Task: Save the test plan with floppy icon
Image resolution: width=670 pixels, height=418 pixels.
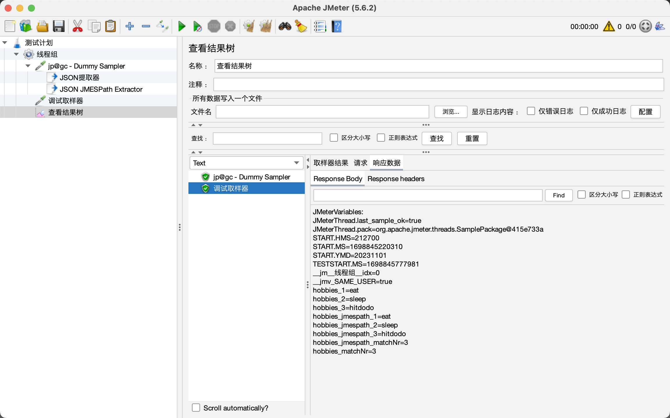Action: click(59, 26)
